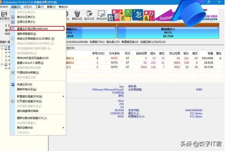This screenshot has width=226, height=151.
Task: Click the 系统迁移 toolbar icon
Action: [x=102, y=14]
